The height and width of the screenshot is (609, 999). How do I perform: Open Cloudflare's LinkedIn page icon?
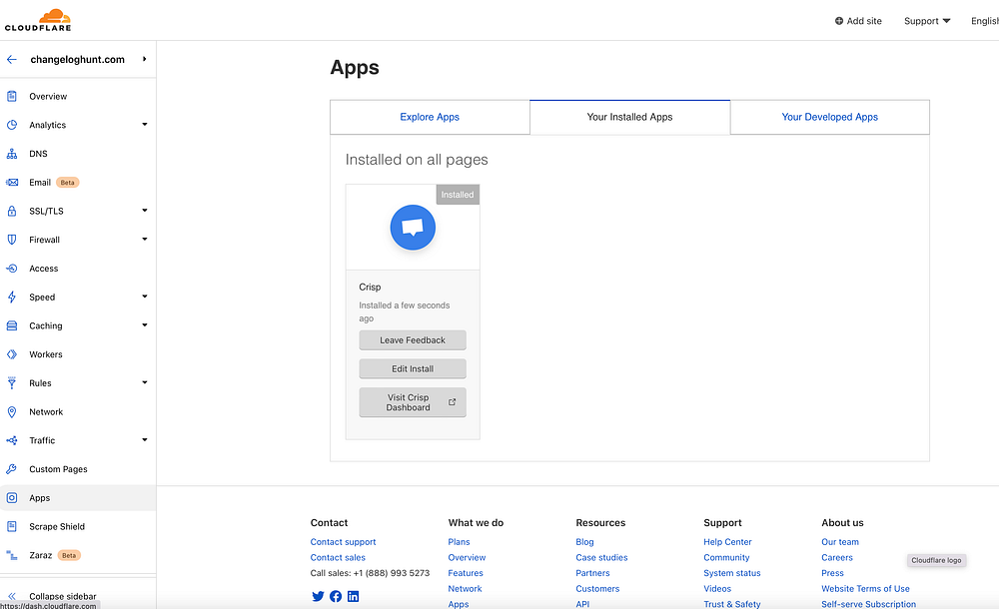(353, 596)
